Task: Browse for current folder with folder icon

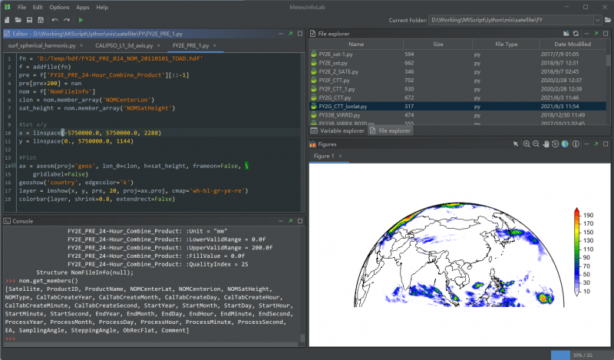Action: pyautogui.click(x=607, y=19)
